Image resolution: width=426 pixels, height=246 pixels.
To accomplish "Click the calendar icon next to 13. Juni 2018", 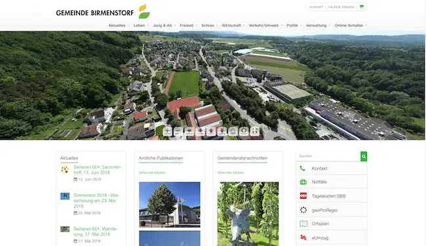I will [x=75, y=179].
